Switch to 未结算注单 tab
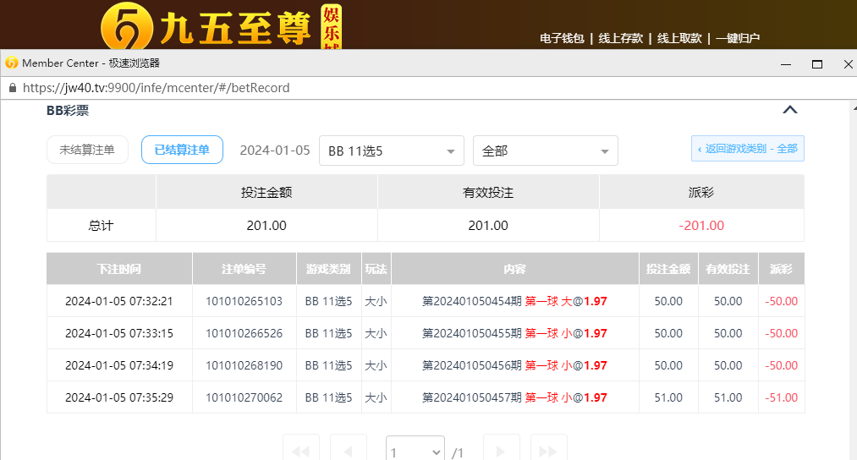The width and height of the screenshot is (857, 460). (87, 150)
